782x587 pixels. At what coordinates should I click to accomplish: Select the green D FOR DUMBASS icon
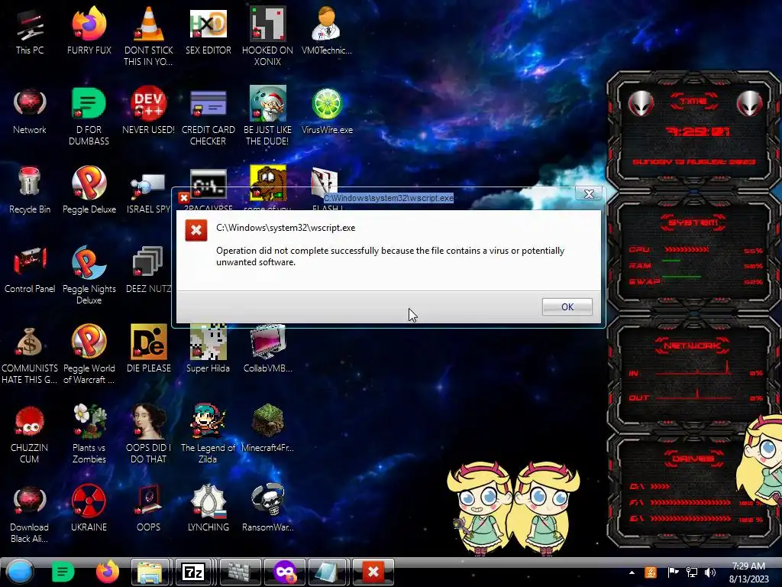[89, 116]
